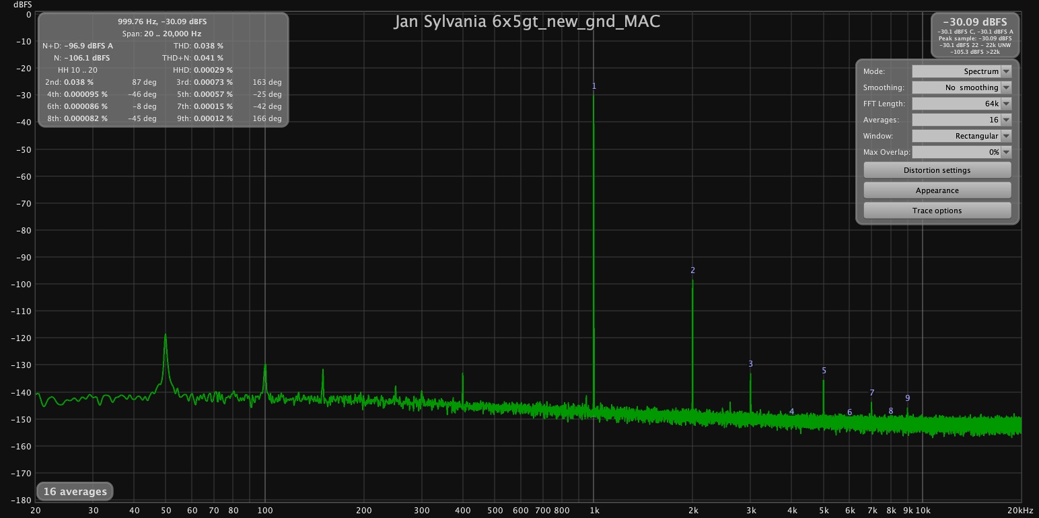Click the THD: 0.038 % value
The image size is (1039, 518).
(x=198, y=46)
